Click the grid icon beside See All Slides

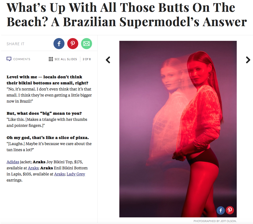51,59
